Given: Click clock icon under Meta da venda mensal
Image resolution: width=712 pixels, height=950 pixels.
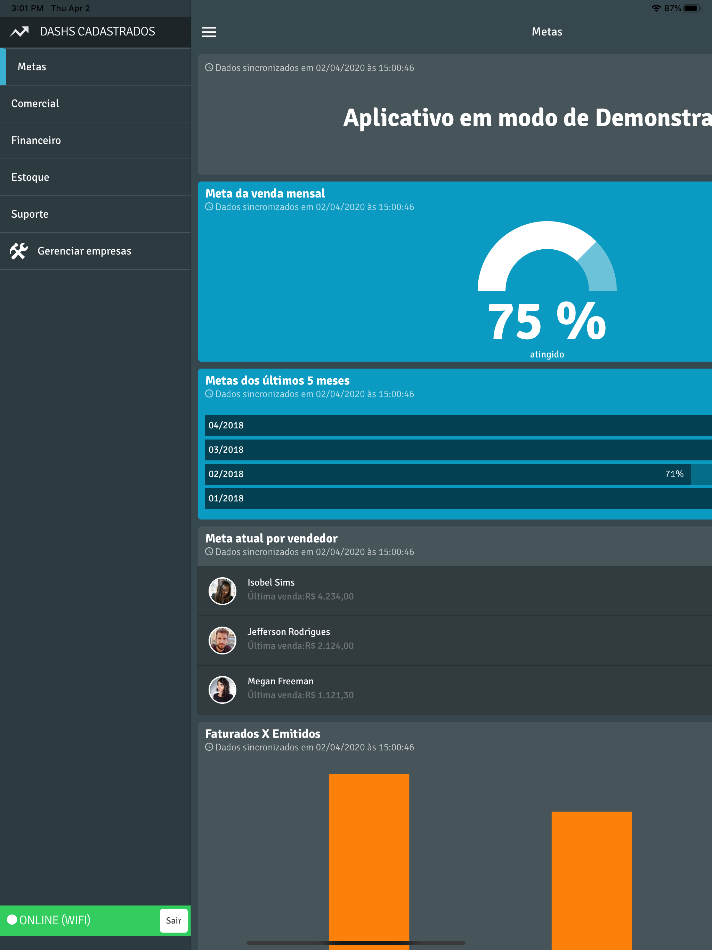Looking at the screenshot, I should coord(209,207).
